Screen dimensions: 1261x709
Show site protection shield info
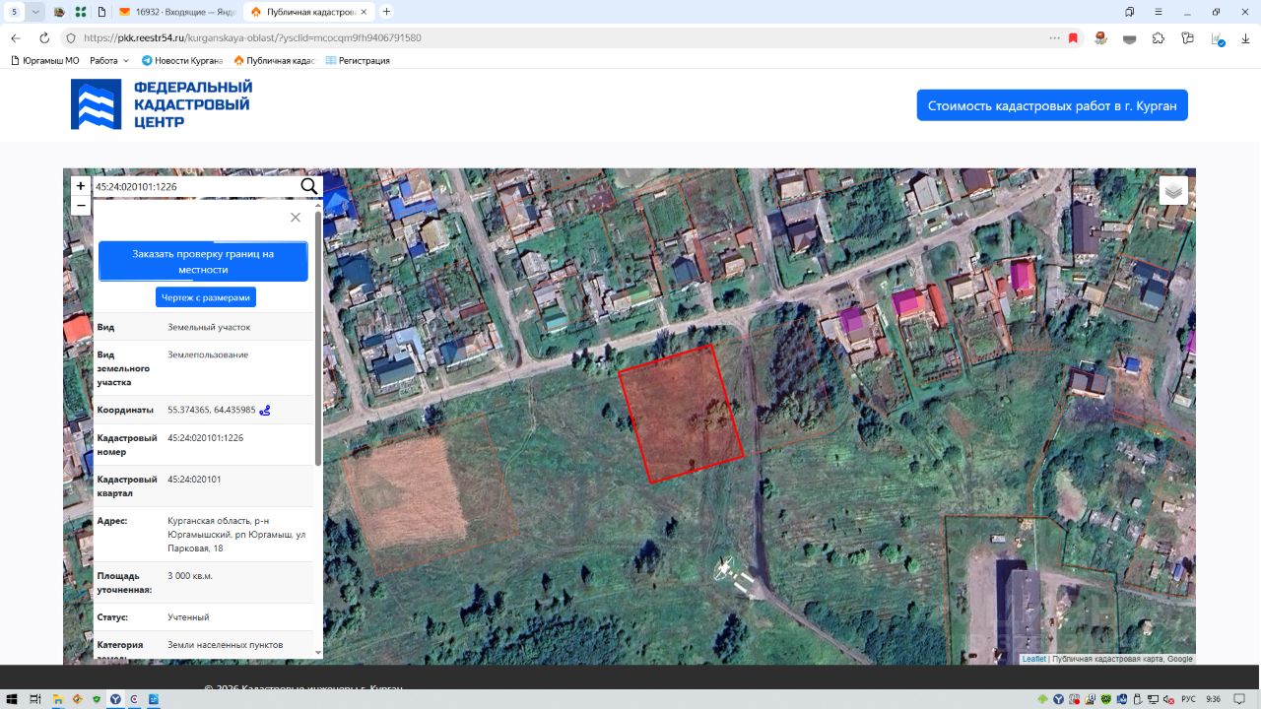click(70, 37)
